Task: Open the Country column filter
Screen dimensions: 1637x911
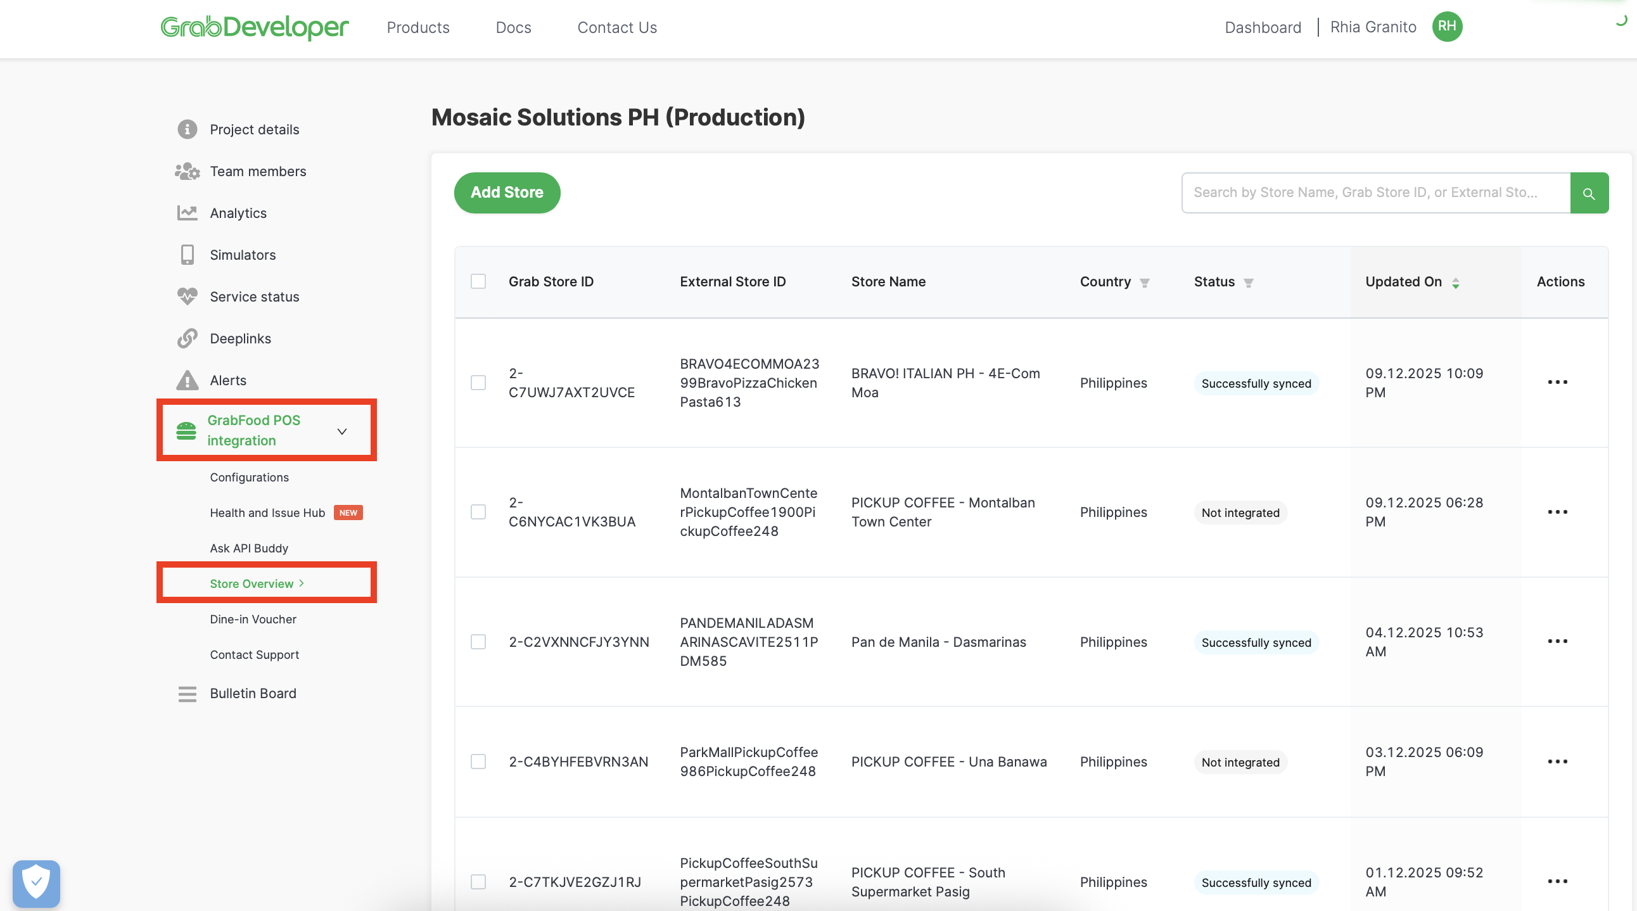Action: click(1145, 283)
